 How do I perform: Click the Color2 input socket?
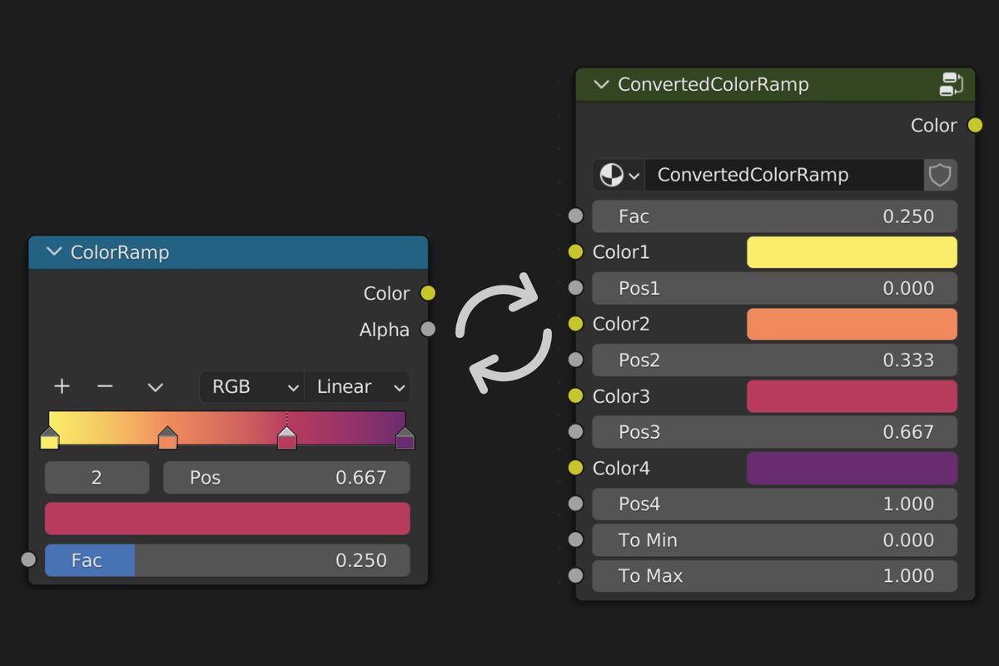coord(575,324)
